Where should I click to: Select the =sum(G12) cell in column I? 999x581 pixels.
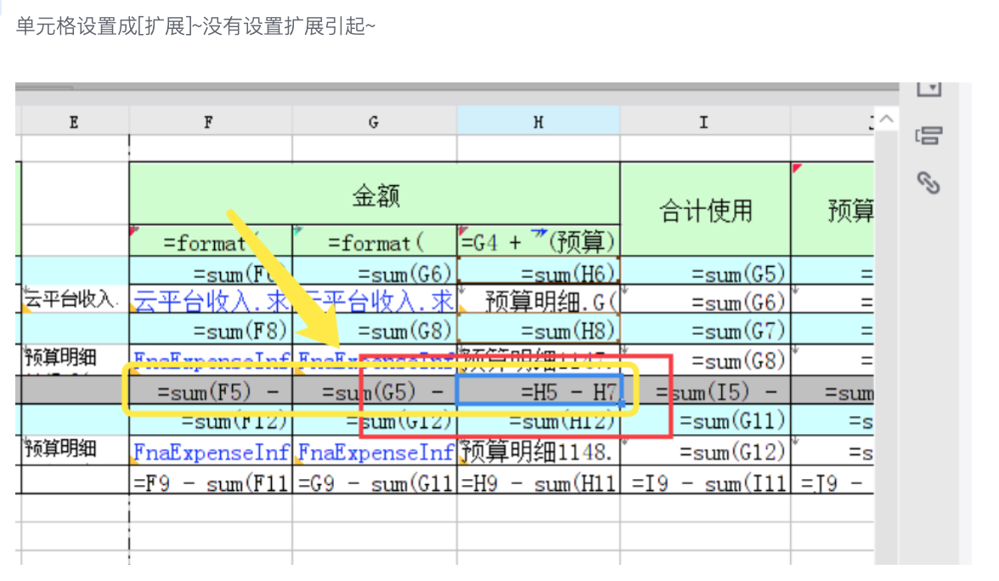tap(705, 451)
